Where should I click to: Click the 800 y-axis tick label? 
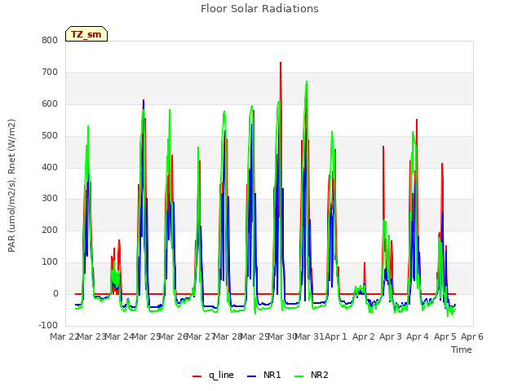point(50,40)
